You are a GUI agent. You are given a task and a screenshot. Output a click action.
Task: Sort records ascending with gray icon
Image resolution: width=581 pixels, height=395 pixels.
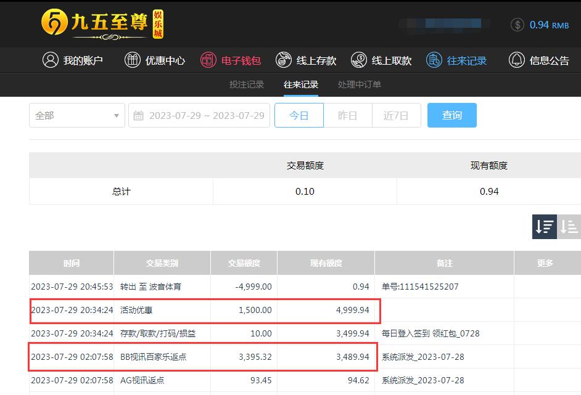(569, 227)
